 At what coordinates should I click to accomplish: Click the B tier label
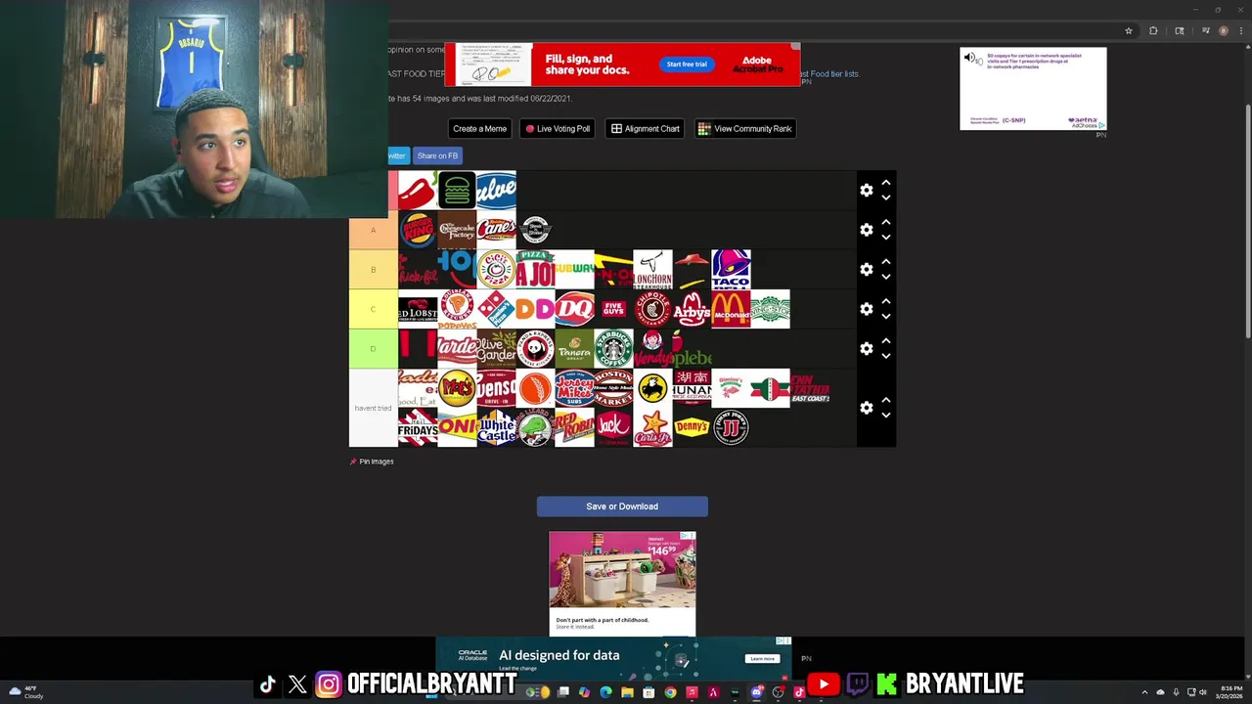tap(373, 270)
